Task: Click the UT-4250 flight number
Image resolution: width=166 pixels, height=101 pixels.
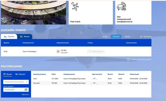Action: coord(55,79)
